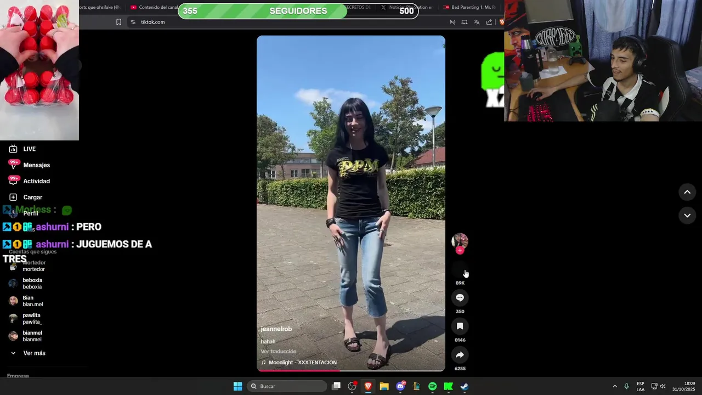This screenshot has width=702, height=395.
Task: Switch to Noticias PlayStation X tab
Action: (x=407, y=7)
